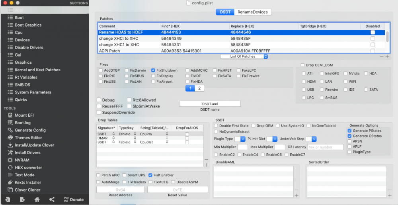The width and height of the screenshot is (398, 205).
Task: Open the UnderVolt Step dropdown
Action: (x=311, y=139)
